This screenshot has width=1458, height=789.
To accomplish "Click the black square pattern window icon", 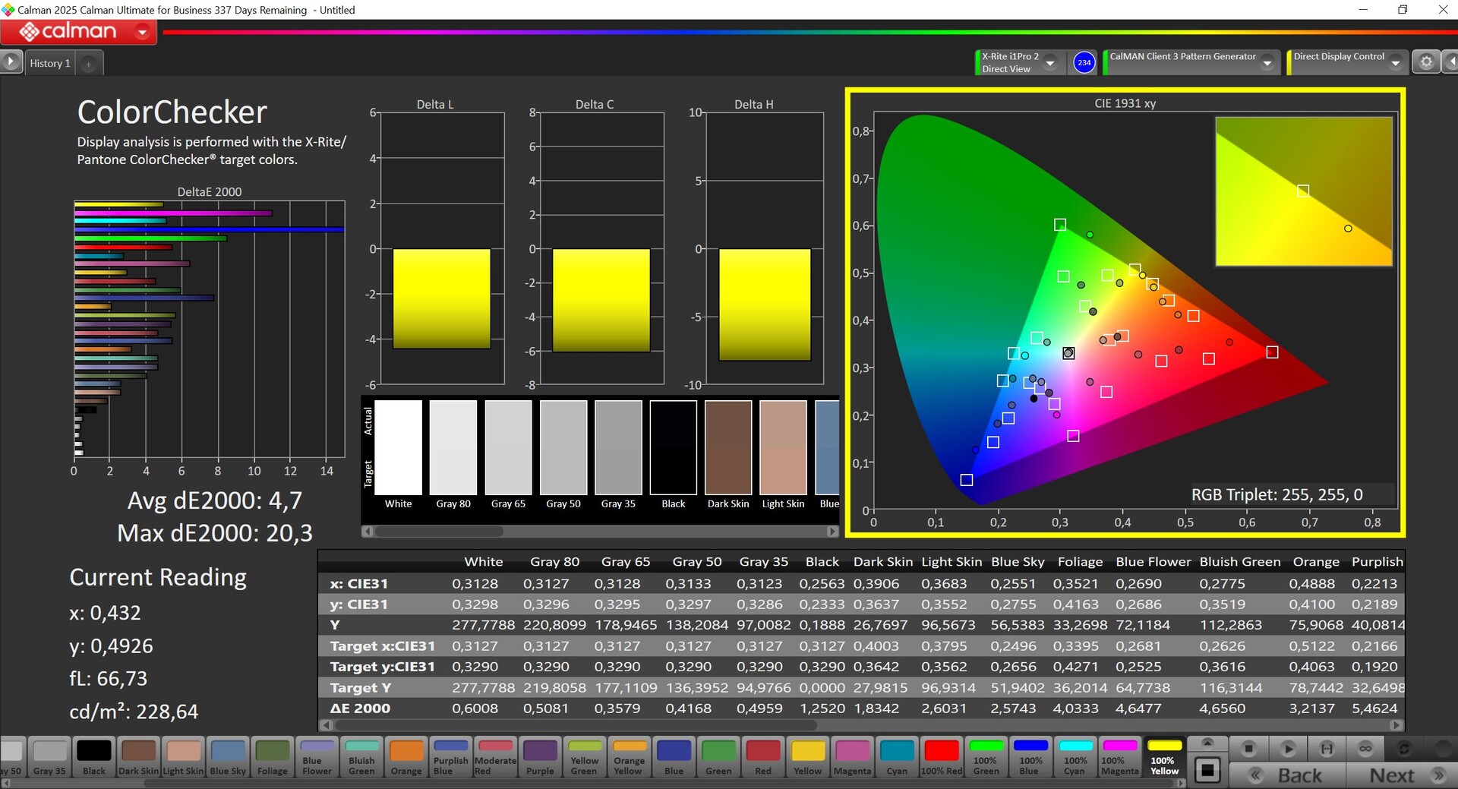I will pyautogui.click(x=1207, y=771).
